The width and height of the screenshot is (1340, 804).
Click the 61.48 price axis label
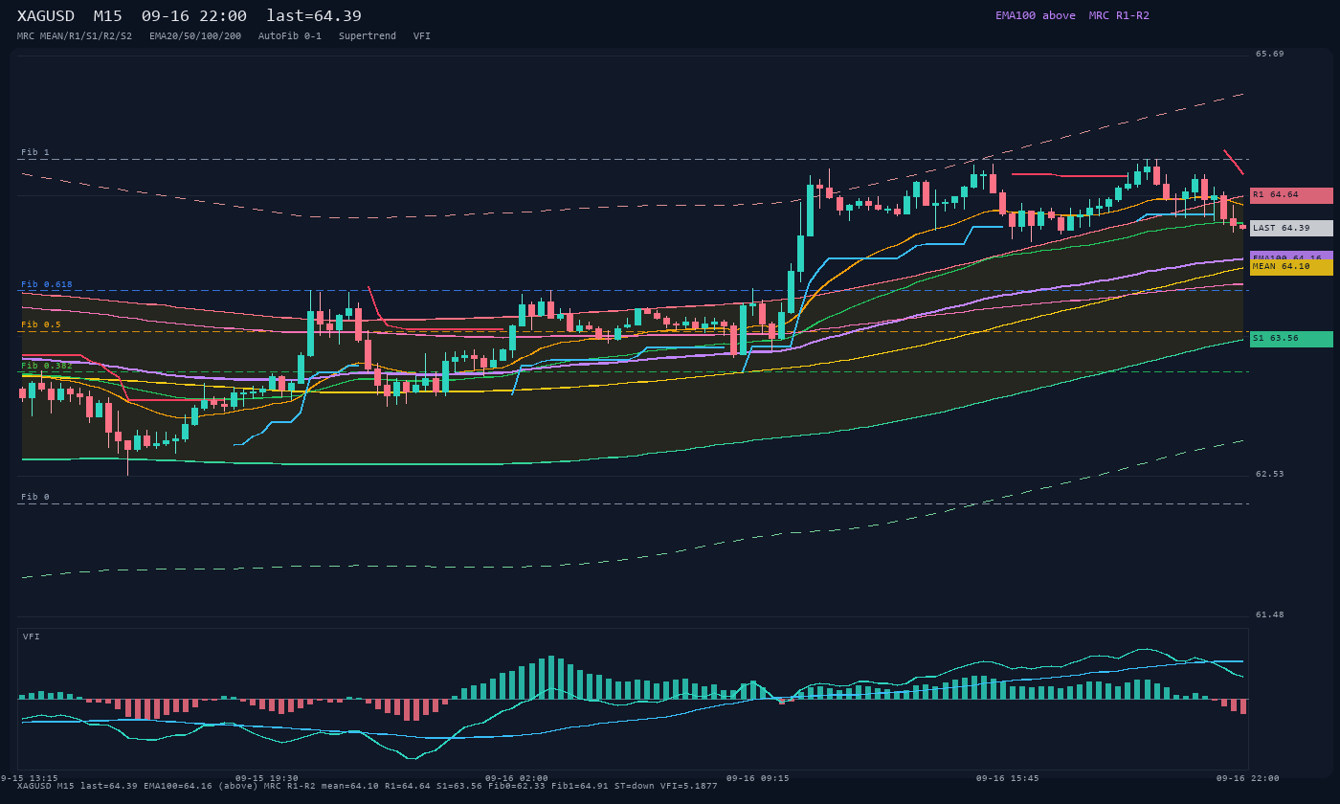[x=1270, y=614]
